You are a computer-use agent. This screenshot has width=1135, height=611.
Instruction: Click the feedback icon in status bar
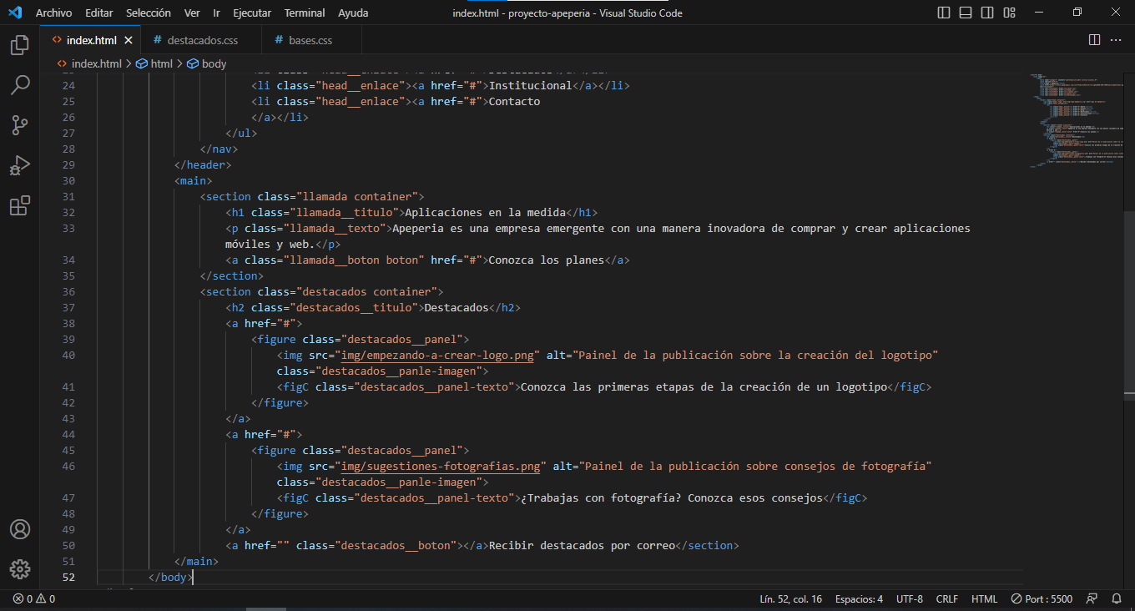pyautogui.click(x=1092, y=598)
